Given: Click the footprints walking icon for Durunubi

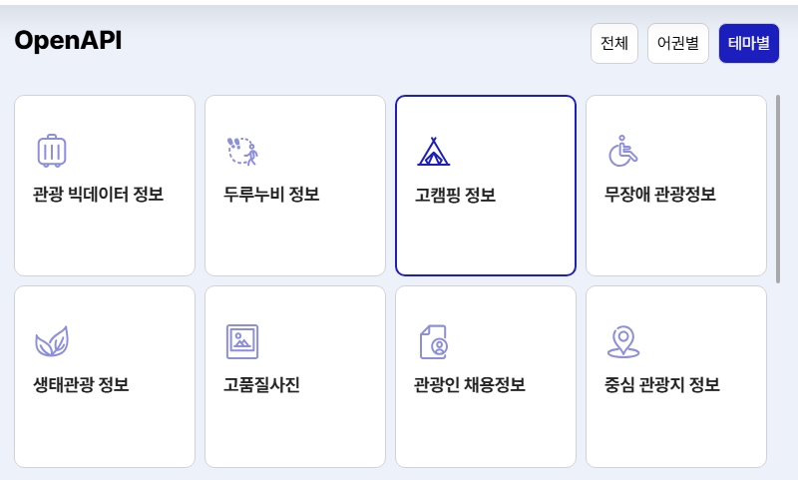Looking at the screenshot, I should coord(242,151).
